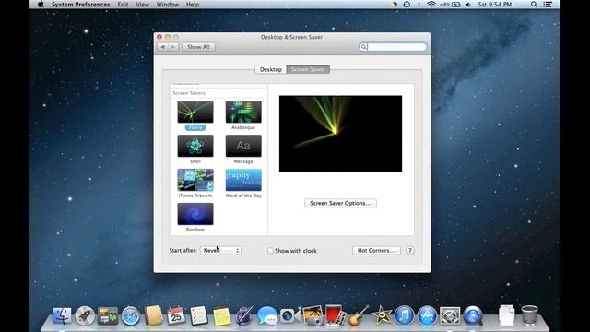Viewport: 590px width, 332px height.
Task: Open QuickTime Player icon in Dock
Action: coord(473,315)
